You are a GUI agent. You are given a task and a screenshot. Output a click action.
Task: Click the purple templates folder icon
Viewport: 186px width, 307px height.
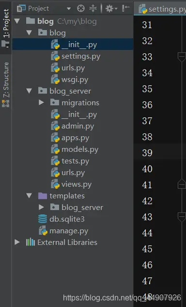point(43,195)
